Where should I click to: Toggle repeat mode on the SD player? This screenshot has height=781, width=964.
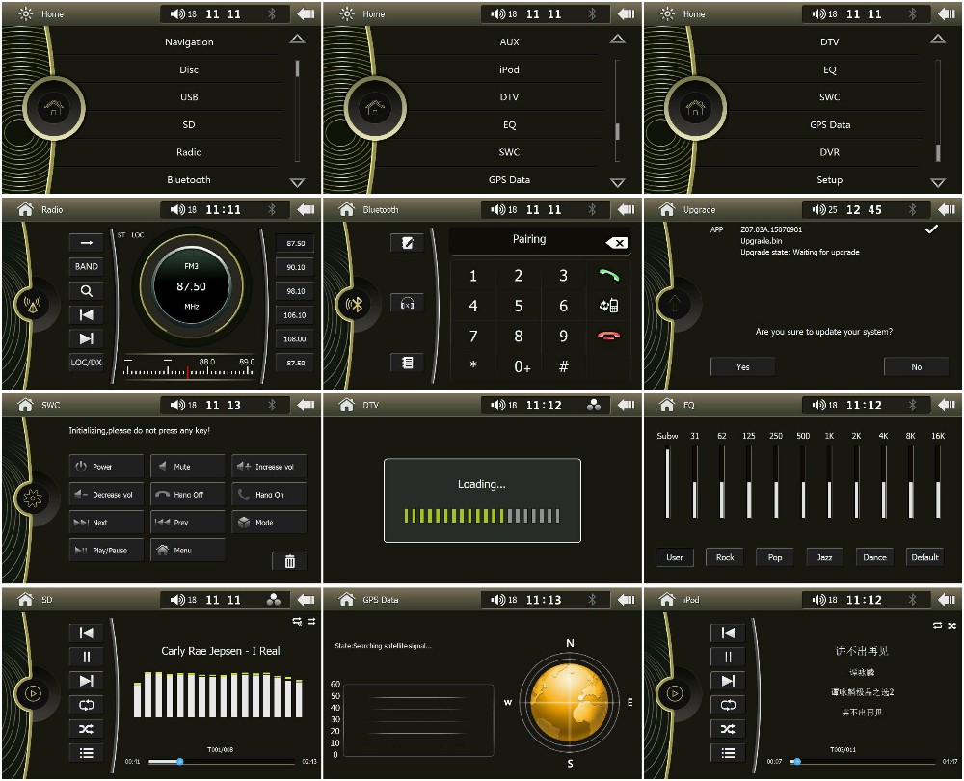[x=86, y=705]
